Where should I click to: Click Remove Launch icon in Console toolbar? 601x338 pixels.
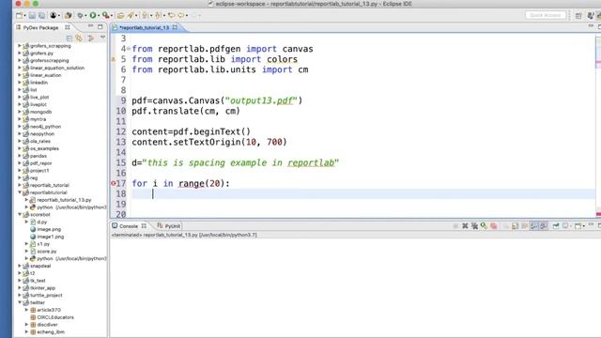click(465, 226)
